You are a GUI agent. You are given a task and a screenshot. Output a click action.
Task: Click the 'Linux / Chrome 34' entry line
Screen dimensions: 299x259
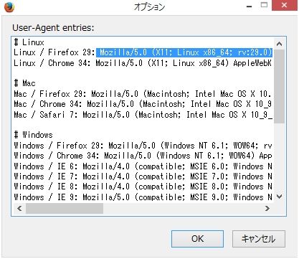pos(143,63)
